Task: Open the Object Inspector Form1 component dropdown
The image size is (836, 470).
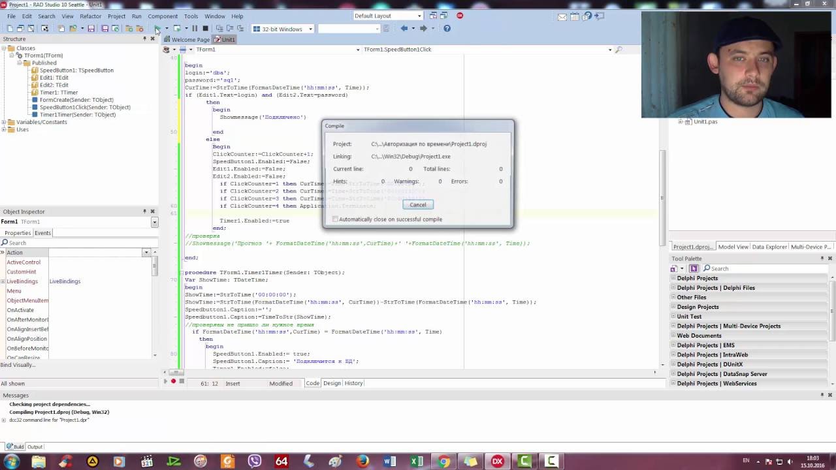Action: click(154, 222)
